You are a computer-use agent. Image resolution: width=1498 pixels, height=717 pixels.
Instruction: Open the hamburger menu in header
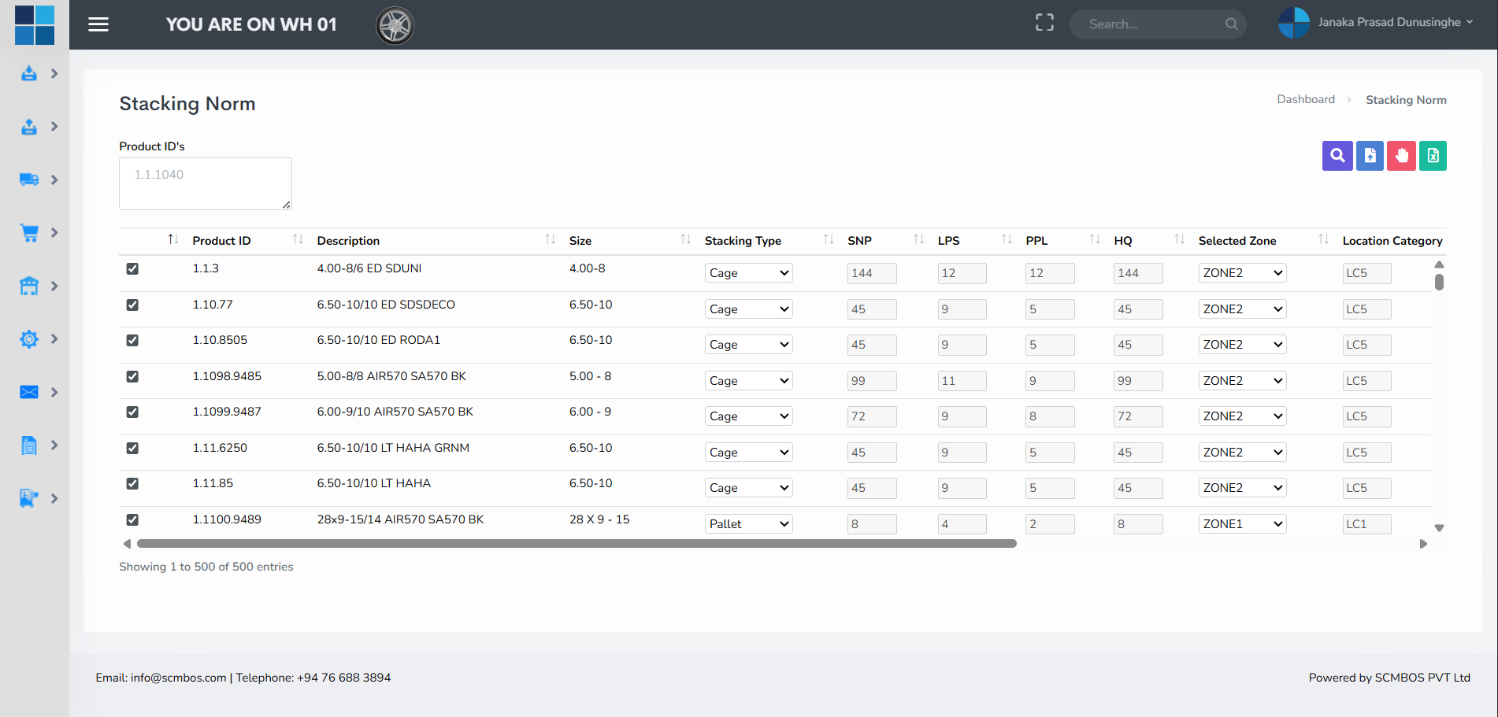click(x=98, y=24)
